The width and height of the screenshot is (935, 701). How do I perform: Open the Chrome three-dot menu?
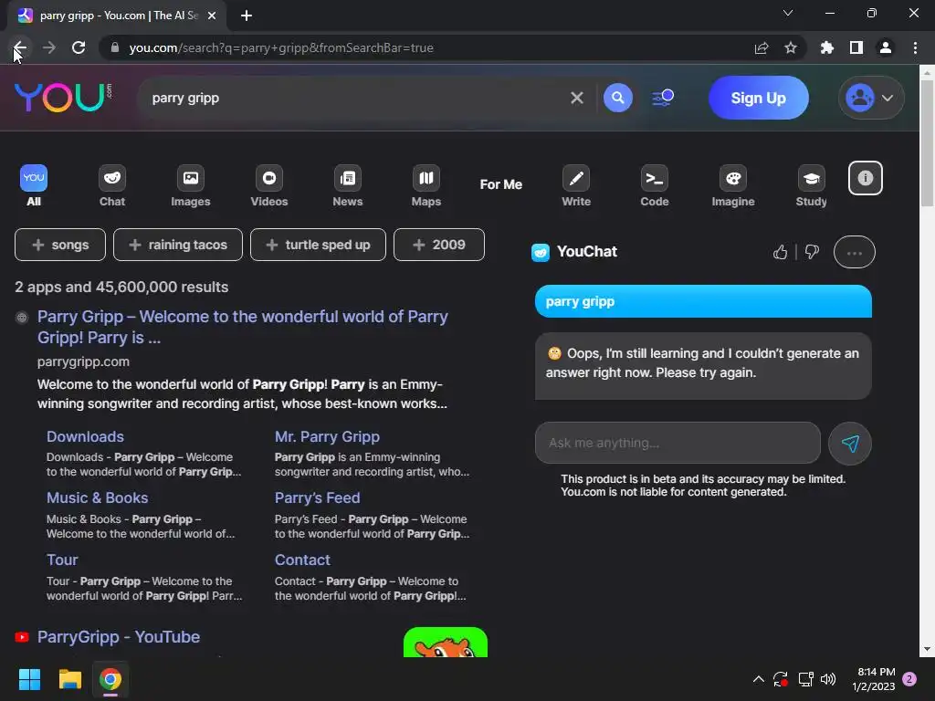[915, 47]
